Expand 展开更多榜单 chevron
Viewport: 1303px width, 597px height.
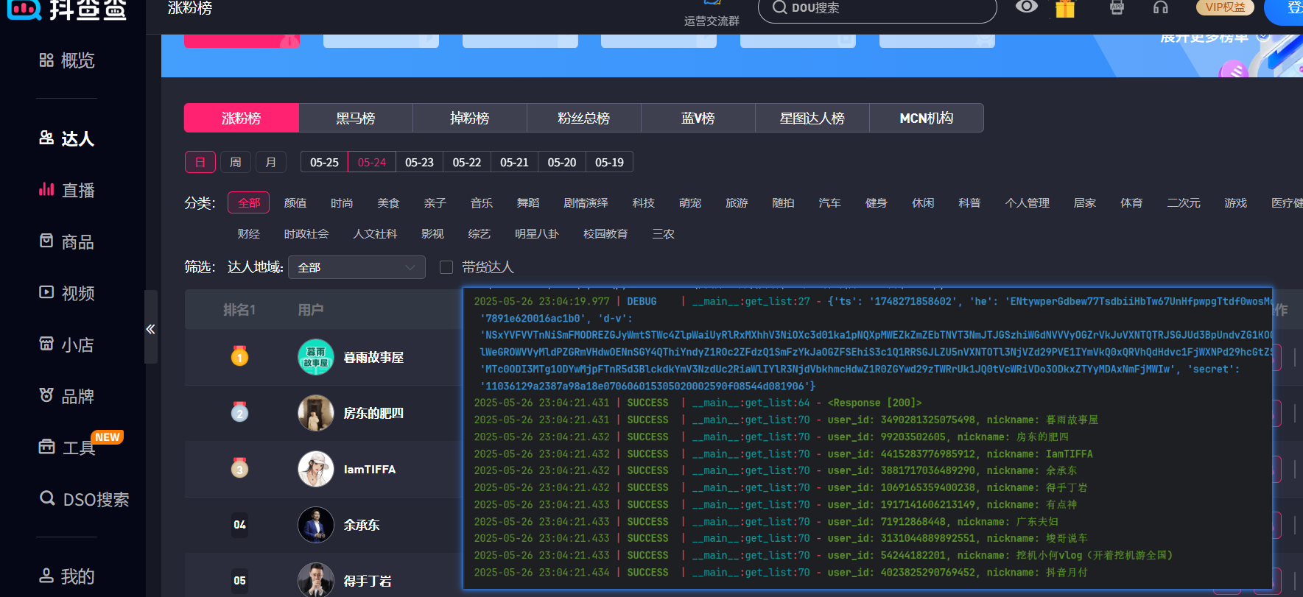coord(1264,36)
